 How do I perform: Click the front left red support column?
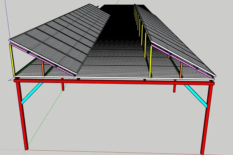point(23,116)
